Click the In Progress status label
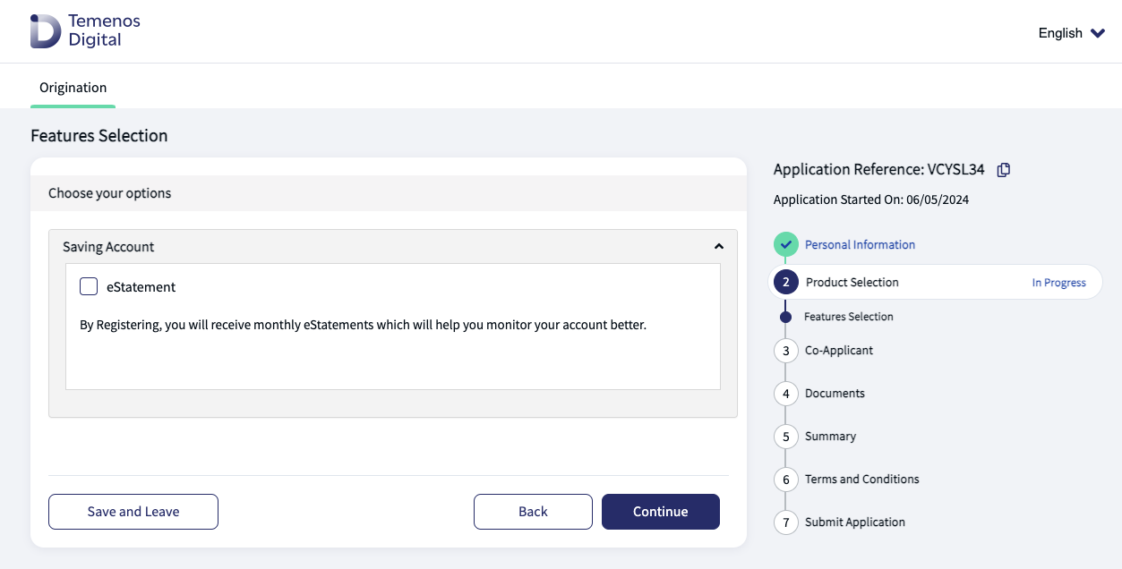1122x569 pixels. (x=1058, y=283)
